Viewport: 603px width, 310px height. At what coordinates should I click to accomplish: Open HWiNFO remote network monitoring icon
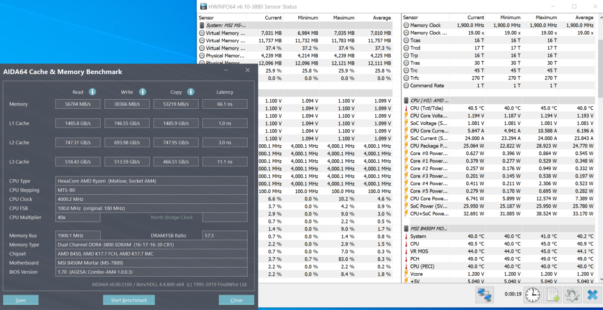(x=485, y=295)
